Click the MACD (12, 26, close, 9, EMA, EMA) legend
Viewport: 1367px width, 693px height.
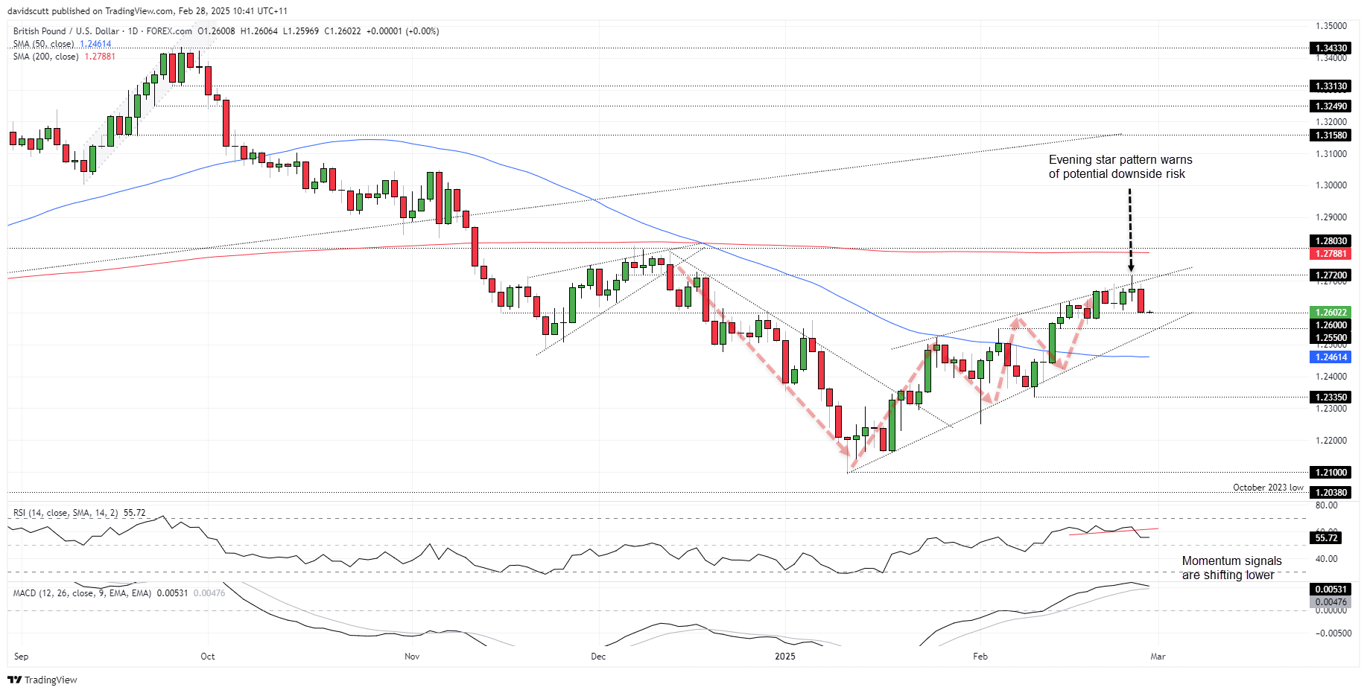coord(82,593)
